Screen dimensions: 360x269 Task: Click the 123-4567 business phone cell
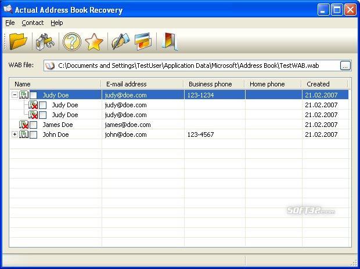tap(200, 134)
